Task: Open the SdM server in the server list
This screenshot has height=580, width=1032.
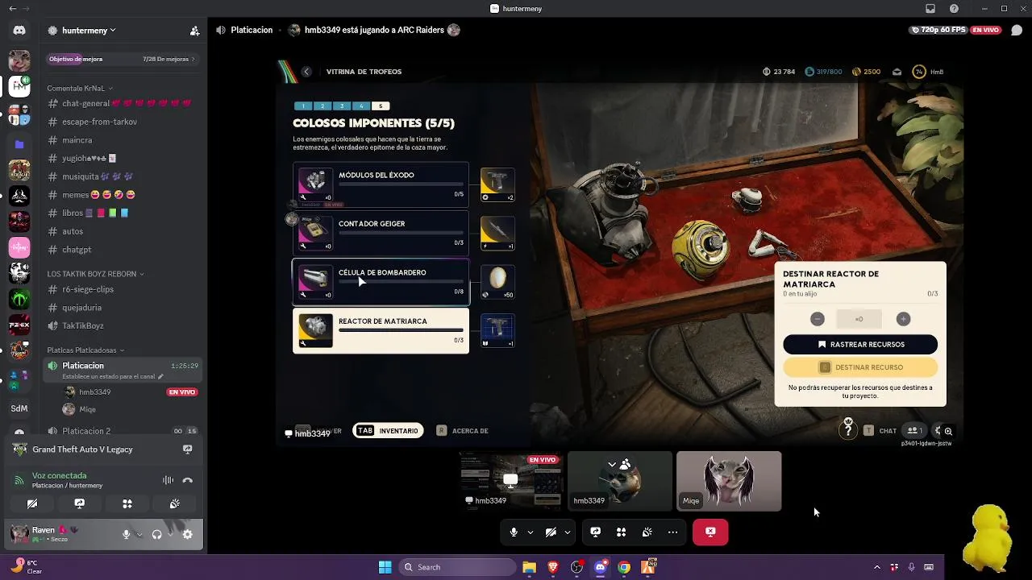Action: [x=19, y=408]
